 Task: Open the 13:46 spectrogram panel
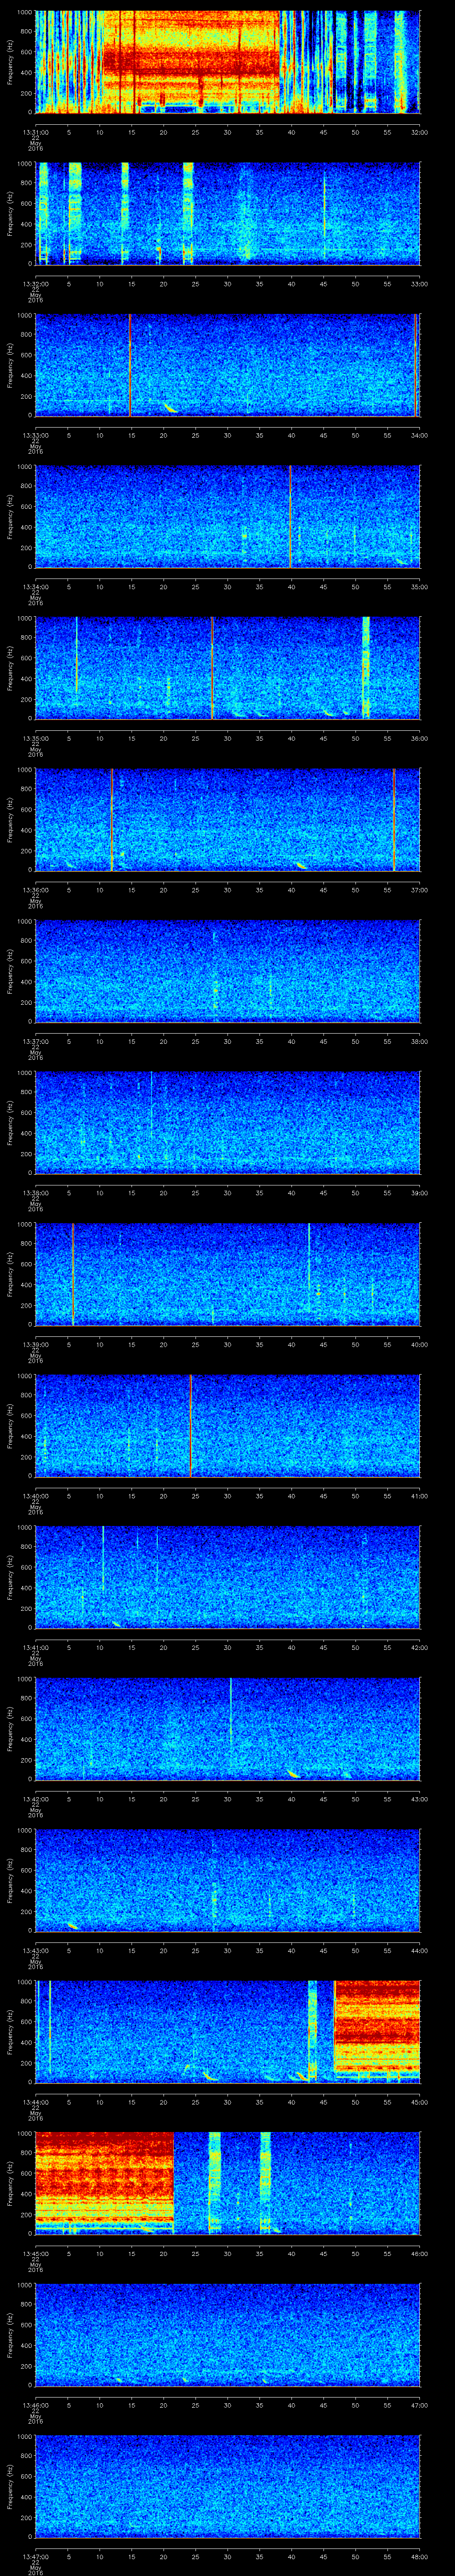tap(227, 2334)
